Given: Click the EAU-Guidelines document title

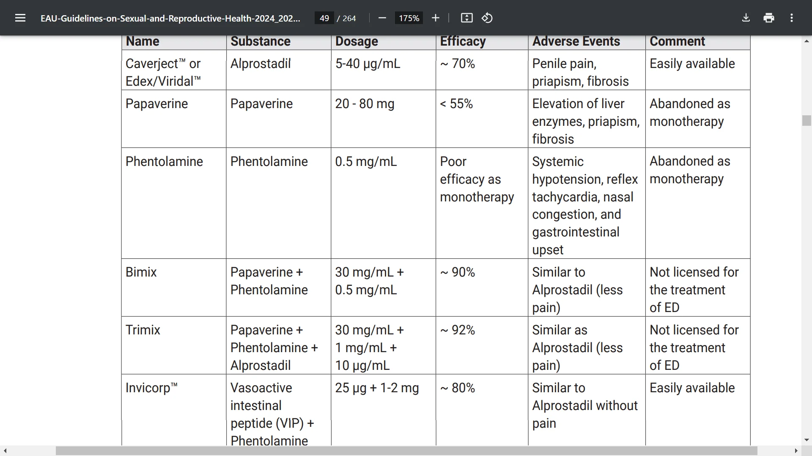Looking at the screenshot, I should tap(170, 18).
